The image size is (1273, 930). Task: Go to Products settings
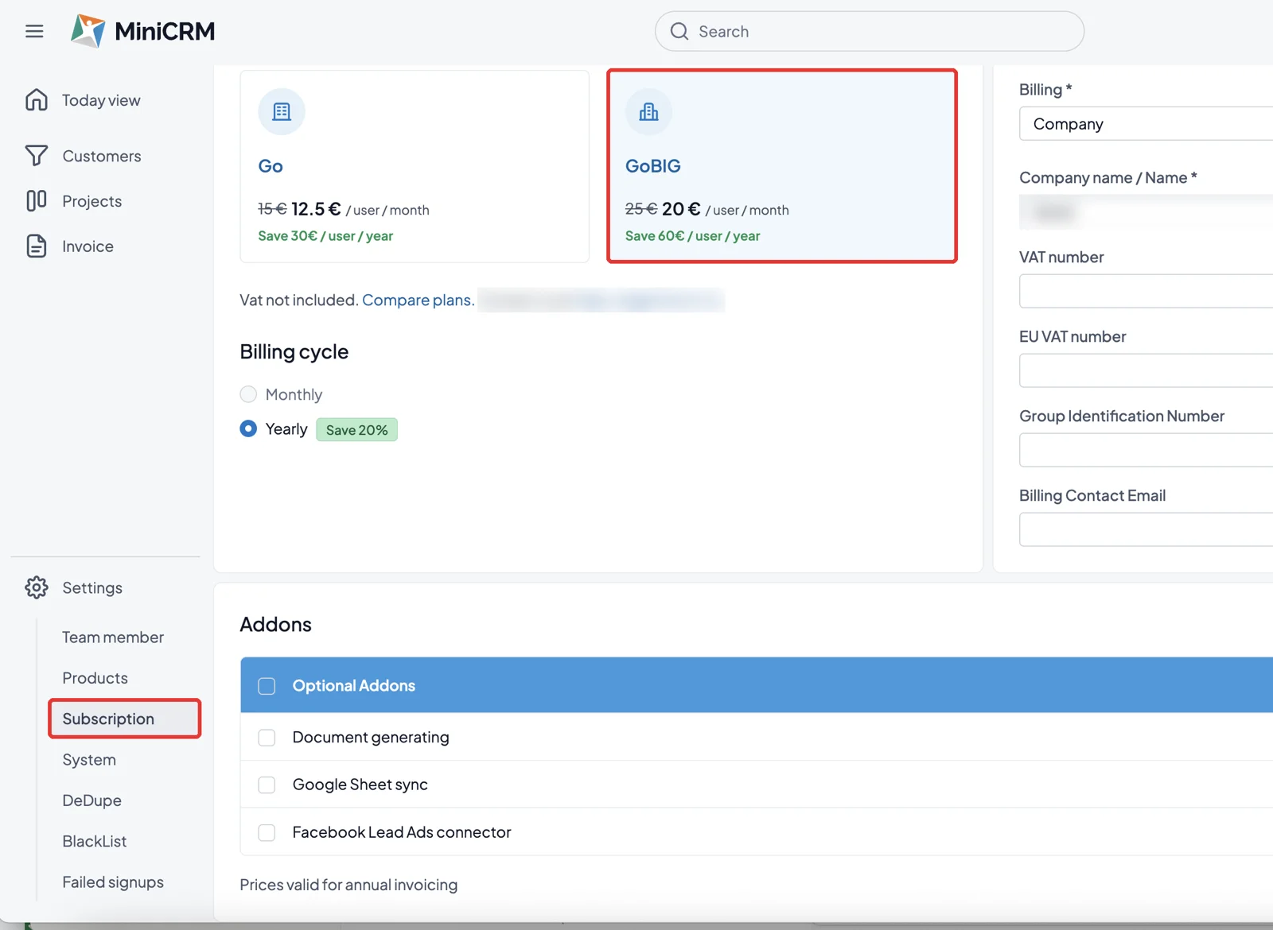click(x=95, y=678)
